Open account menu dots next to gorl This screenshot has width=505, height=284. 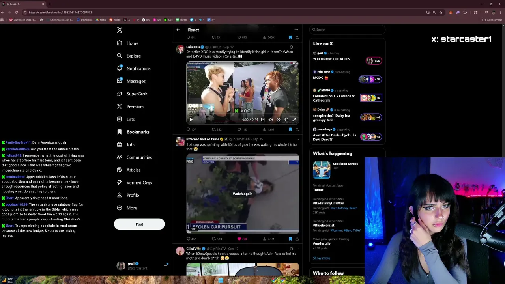(166, 265)
